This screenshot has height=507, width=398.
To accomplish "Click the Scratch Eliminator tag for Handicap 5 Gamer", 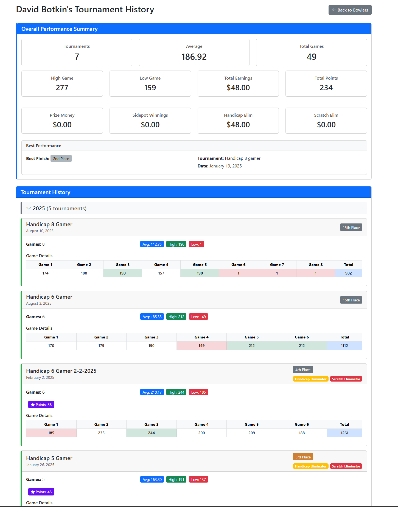I will tap(346, 466).
